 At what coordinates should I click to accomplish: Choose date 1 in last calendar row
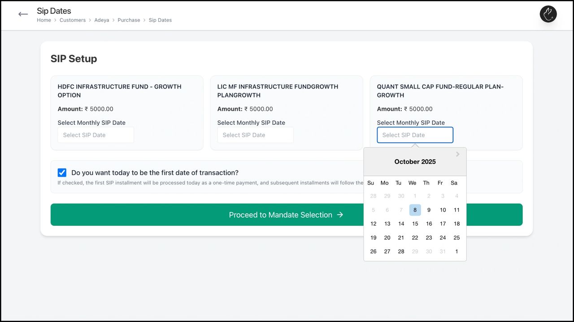tap(457, 251)
